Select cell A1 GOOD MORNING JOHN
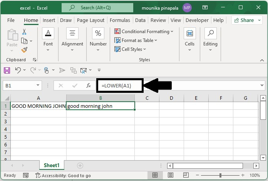Image resolution: width=268 pixels, height=181 pixels. click(x=39, y=106)
